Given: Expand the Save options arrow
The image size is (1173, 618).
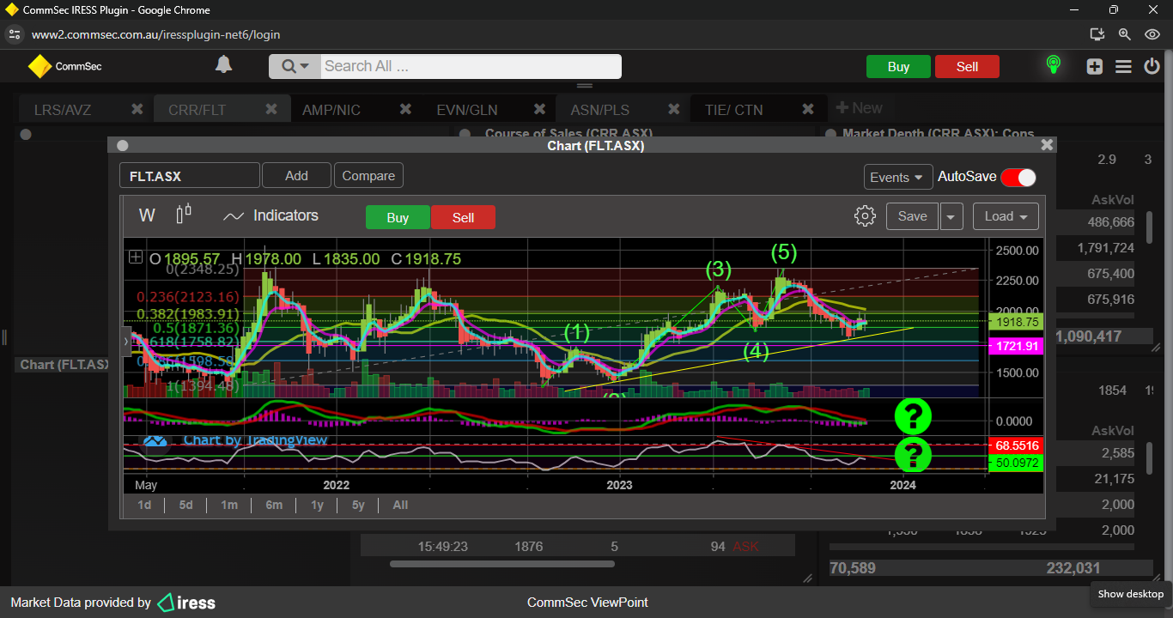Looking at the screenshot, I should [x=951, y=216].
